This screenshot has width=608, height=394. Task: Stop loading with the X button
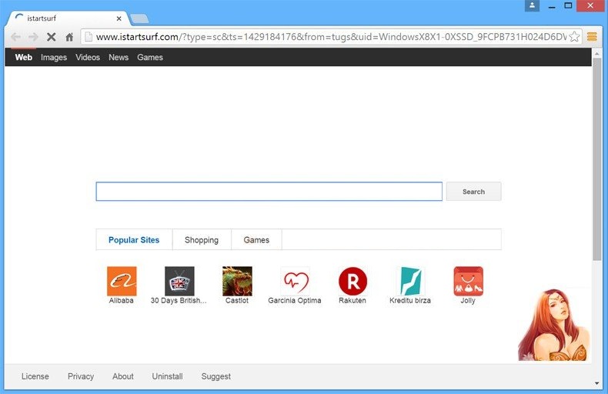coord(52,37)
